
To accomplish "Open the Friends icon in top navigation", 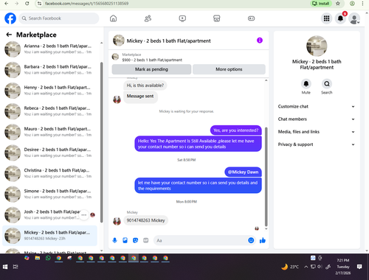I will pos(148,18).
